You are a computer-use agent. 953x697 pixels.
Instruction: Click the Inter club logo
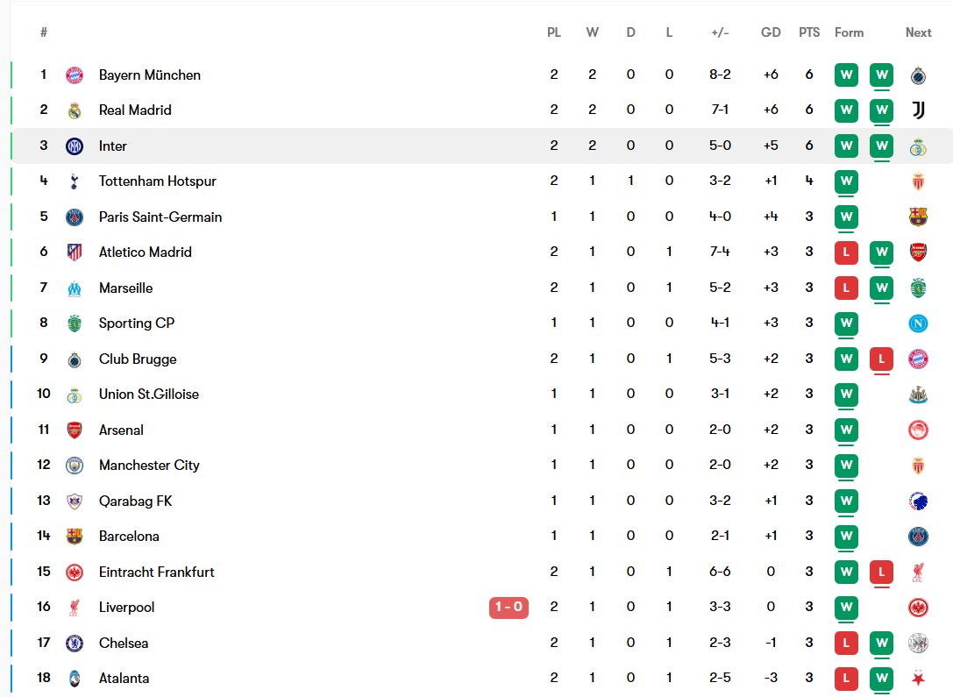click(x=75, y=146)
